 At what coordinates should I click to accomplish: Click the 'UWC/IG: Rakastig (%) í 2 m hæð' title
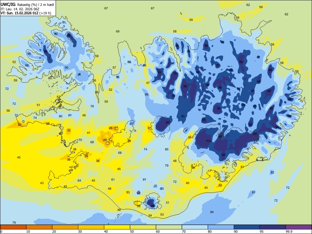click(x=27, y=5)
